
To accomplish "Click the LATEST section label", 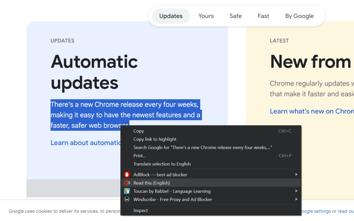I will tap(279, 41).
